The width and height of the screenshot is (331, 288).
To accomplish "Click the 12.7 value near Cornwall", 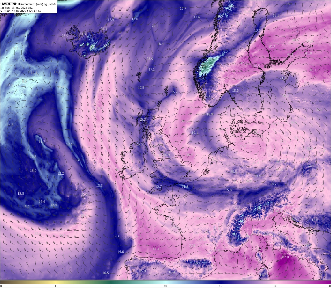I will coord(159,187).
